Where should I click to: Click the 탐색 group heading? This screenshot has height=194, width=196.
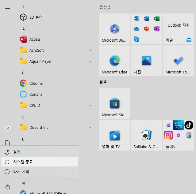pos(103,82)
